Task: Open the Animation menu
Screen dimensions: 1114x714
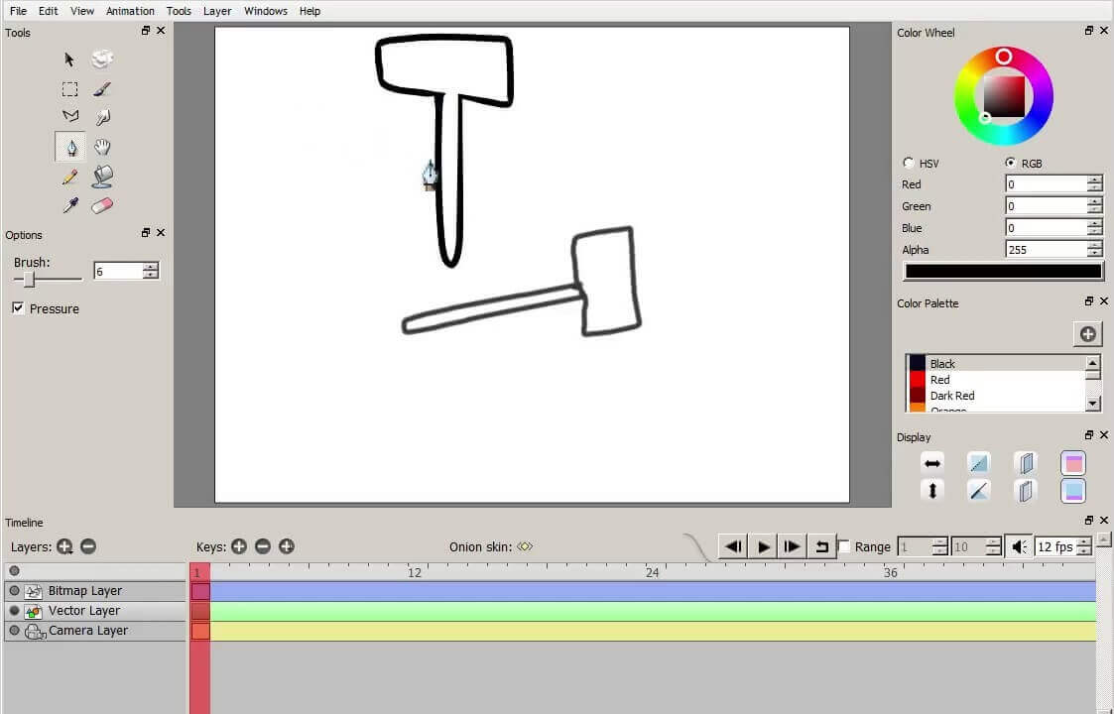Action: coord(130,11)
